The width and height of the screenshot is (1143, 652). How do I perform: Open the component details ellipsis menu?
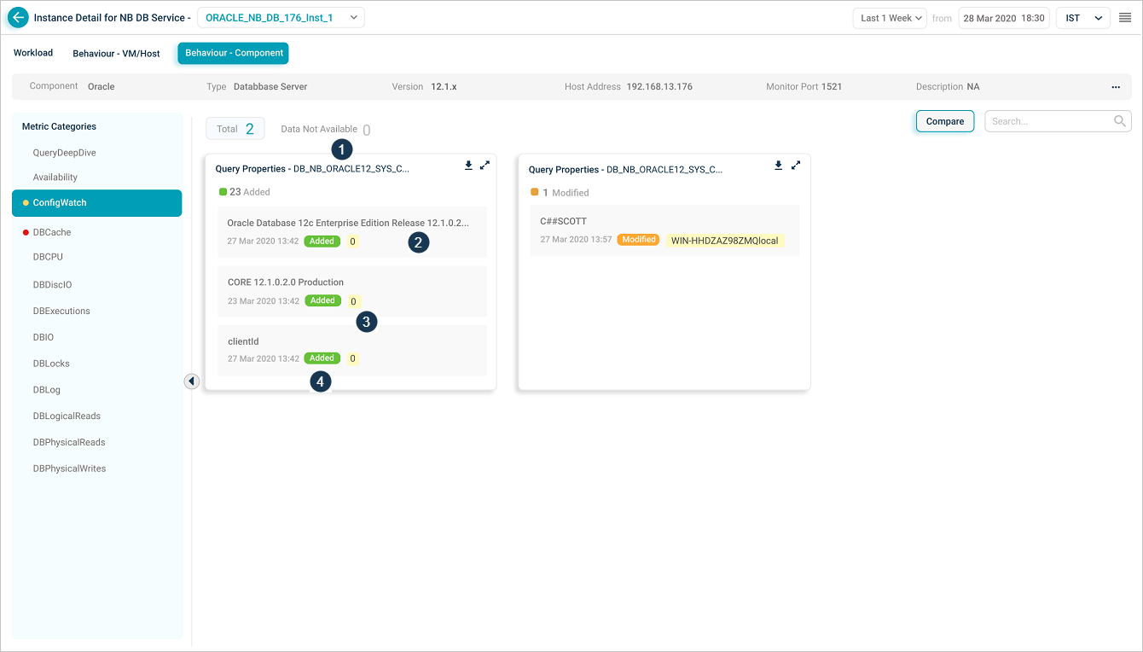[x=1115, y=87]
